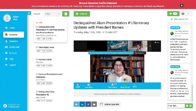The image size is (196, 111).
Task: Show the attendees list icon
Action: 186,13
